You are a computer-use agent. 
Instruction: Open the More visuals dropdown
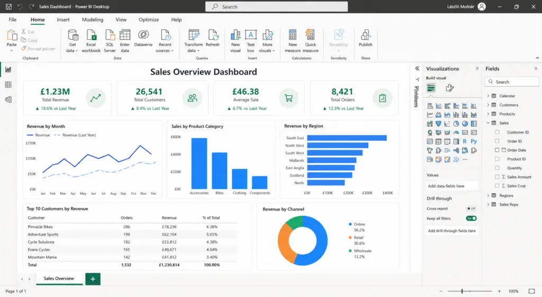click(x=267, y=41)
